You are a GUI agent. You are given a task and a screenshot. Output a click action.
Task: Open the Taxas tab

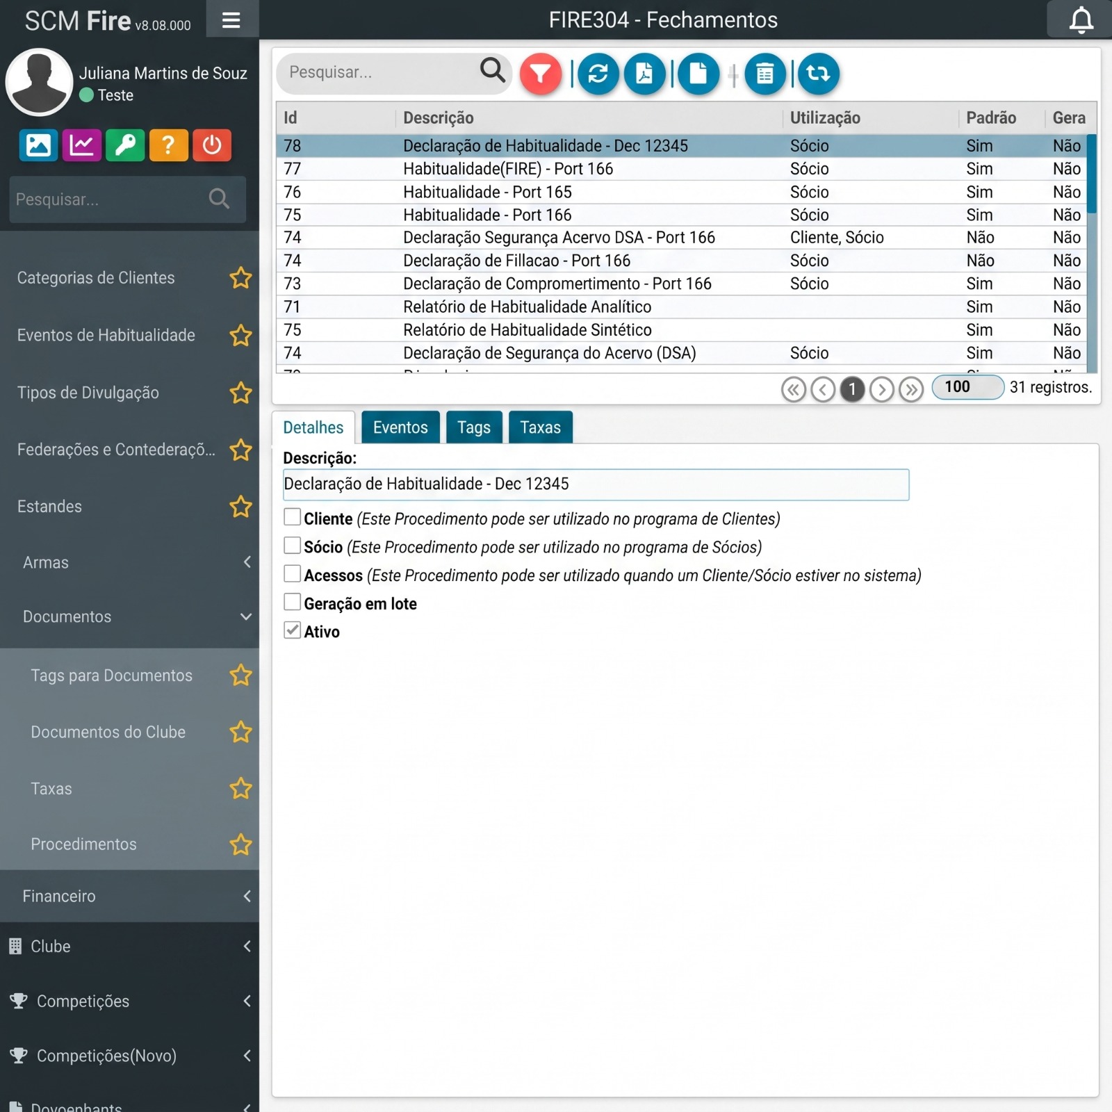540,427
